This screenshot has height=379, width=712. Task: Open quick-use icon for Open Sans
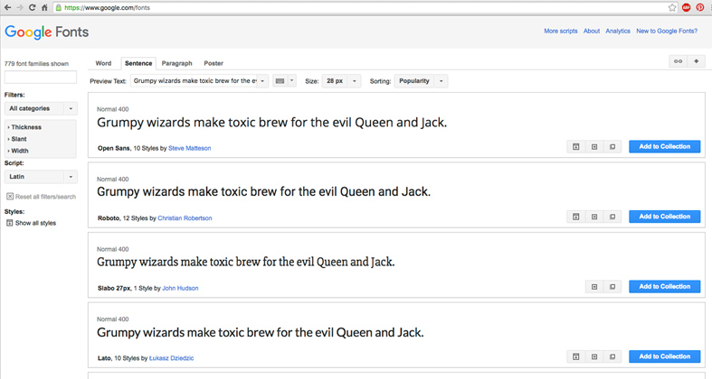(594, 147)
